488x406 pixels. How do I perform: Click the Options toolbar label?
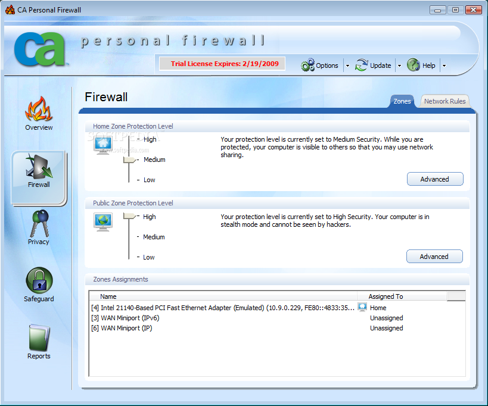point(327,65)
